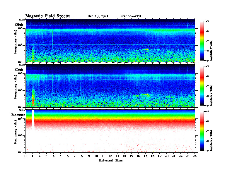Click the "Universal Time" axis title
Screen dimensions: 232x179
[110, 160]
